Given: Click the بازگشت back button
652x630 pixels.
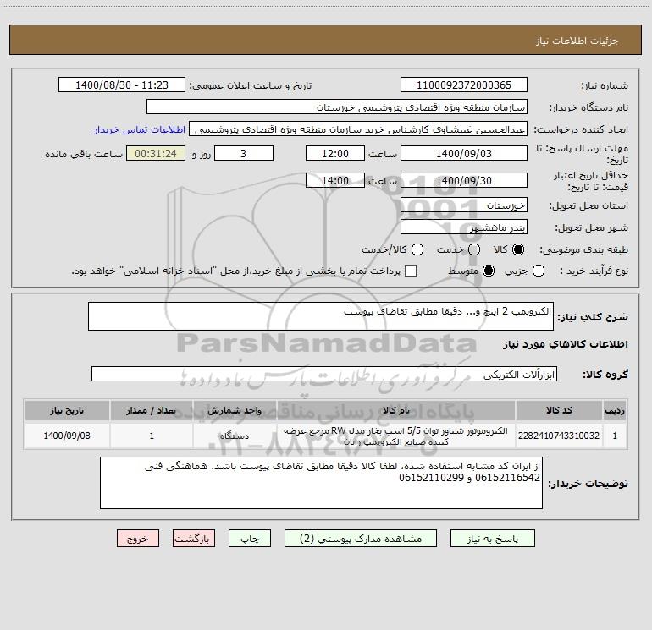Looking at the screenshot, I should 194,539.
